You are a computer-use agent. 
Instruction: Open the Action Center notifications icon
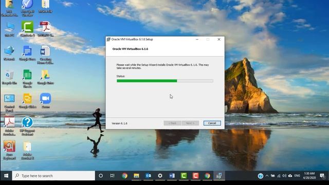(323, 176)
